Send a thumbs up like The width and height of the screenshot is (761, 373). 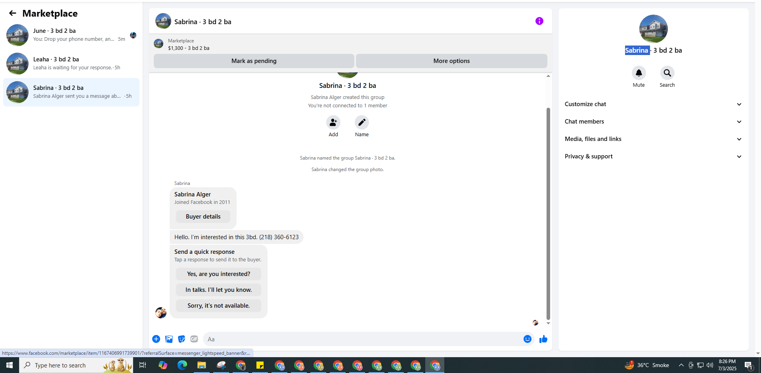pos(543,339)
